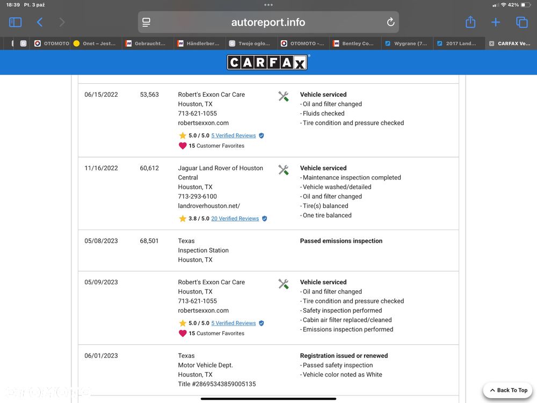This screenshot has width=537, height=403.
Task: Select Passed emissions inspection text
Action: pyautogui.click(x=341, y=241)
